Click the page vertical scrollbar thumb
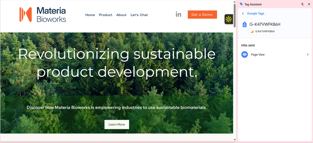The height and width of the screenshot is (143, 313). [x=234, y=15]
